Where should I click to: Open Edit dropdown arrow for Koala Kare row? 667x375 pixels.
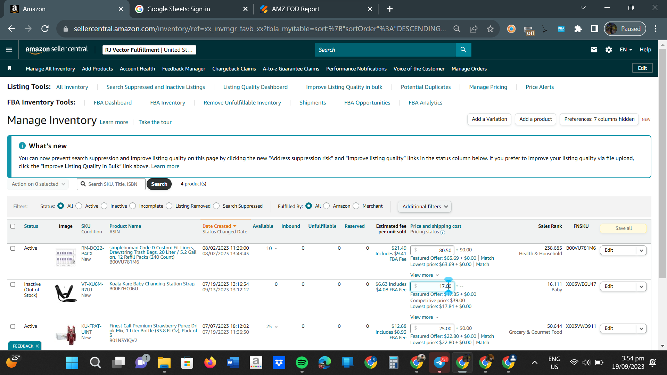[642, 286]
